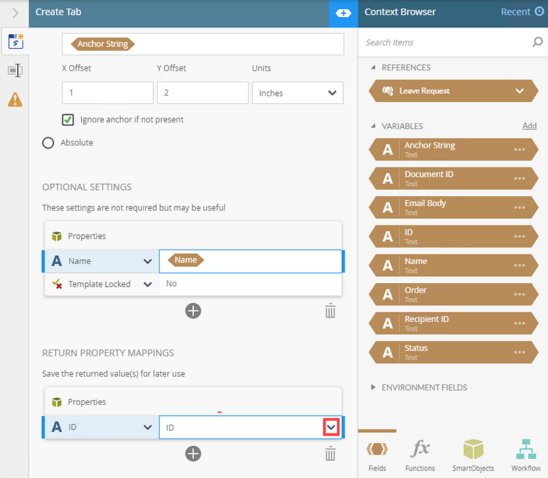Viewport: 548px width, 478px height.
Task: Click the add button under Optional Settings
Action: (x=193, y=311)
